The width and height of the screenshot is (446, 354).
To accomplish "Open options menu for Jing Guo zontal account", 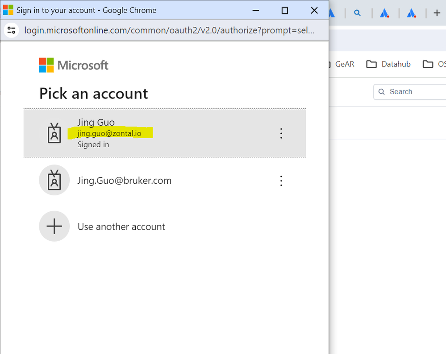I will click(281, 133).
